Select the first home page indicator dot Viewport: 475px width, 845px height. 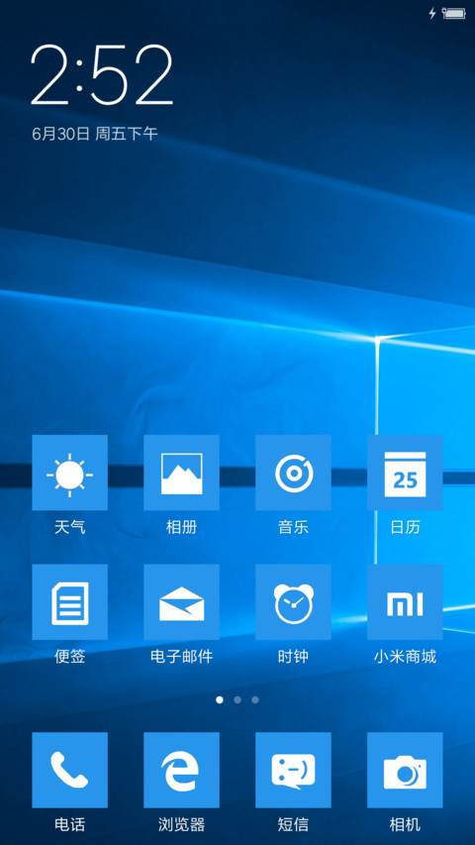click(219, 699)
